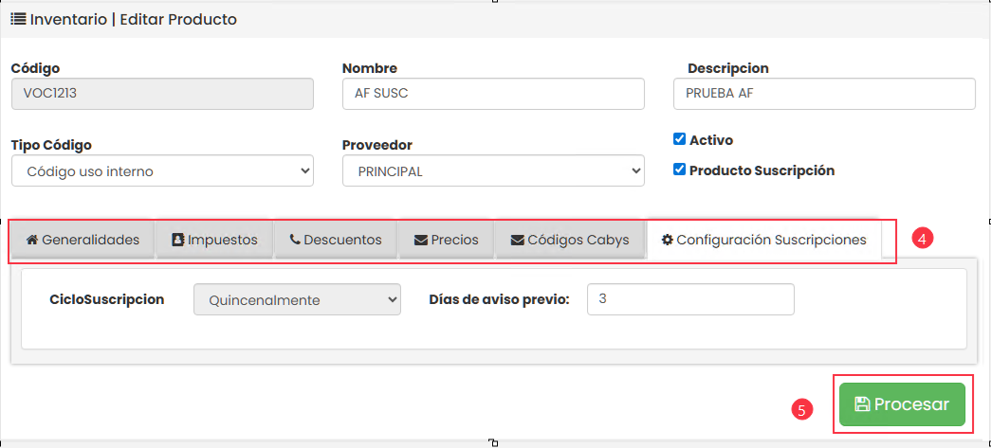This screenshot has height=448, width=991.
Task: Click the save disk icon on Procesar
Action: pos(862,404)
